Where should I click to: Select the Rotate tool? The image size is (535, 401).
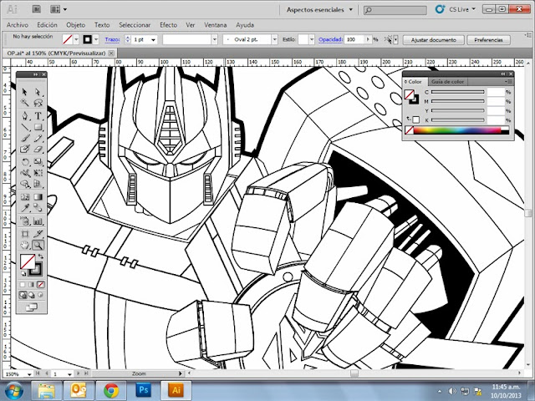coord(24,161)
